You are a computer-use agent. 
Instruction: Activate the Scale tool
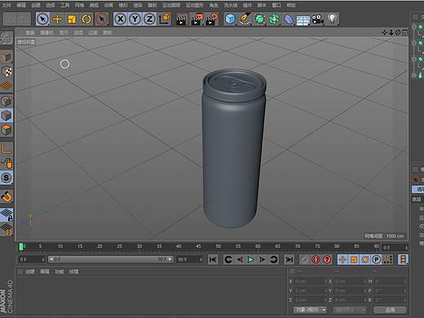point(72,19)
